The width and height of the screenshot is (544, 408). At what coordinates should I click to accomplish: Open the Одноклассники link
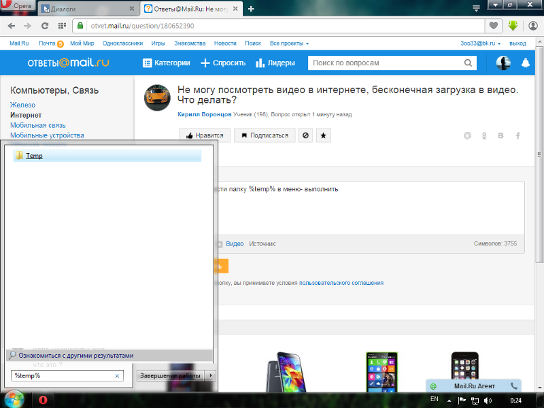click(x=122, y=44)
